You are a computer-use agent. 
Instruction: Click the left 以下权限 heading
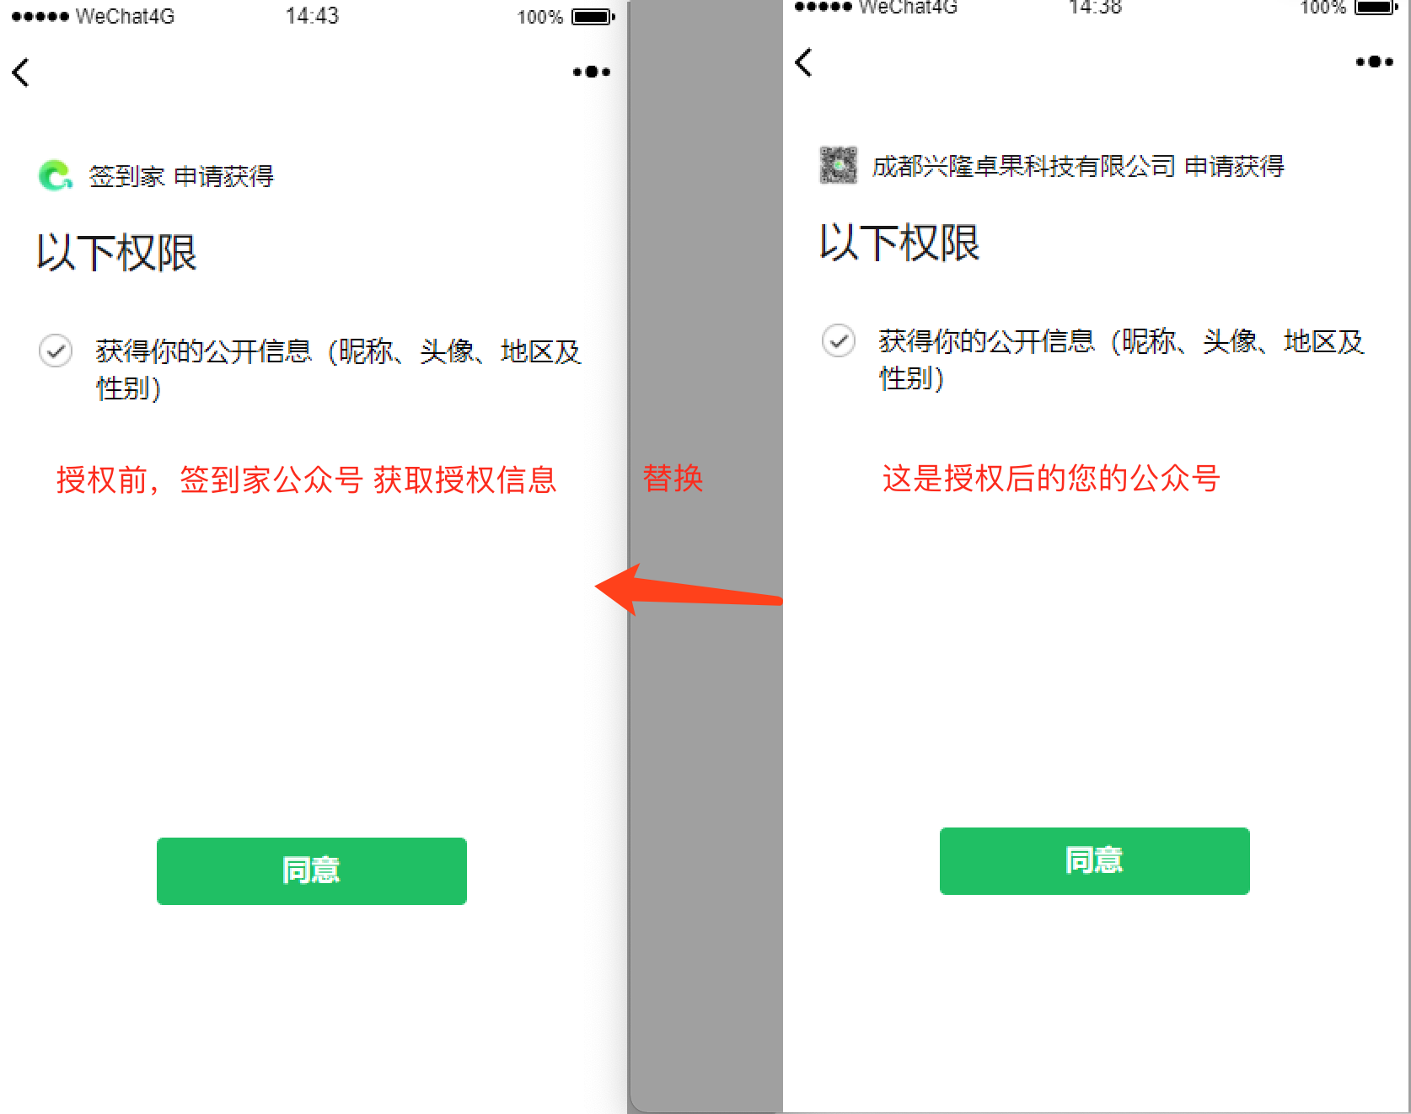[117, 253]
